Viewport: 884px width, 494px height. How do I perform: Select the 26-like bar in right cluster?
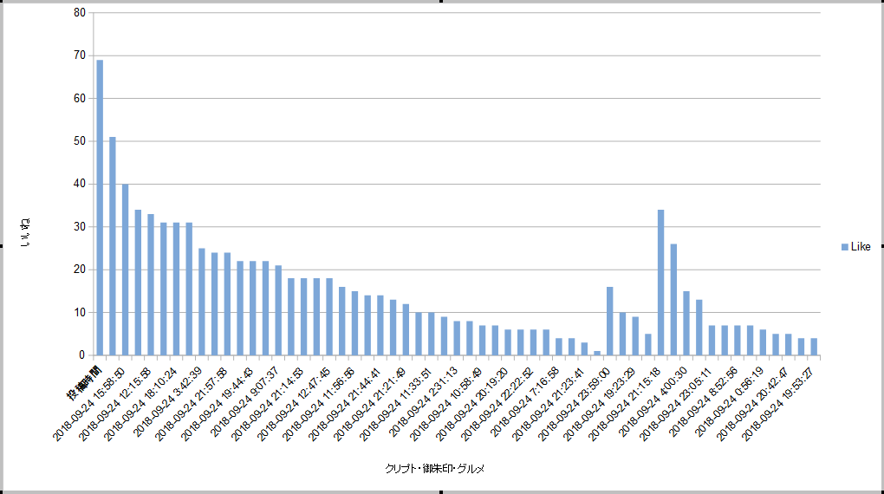[673, 299]
